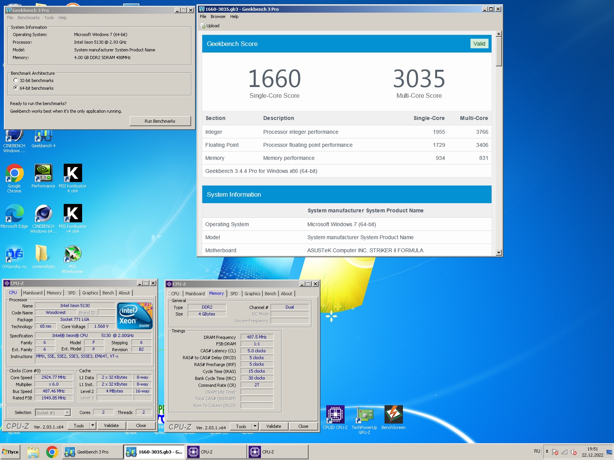Click Show desktop button at taskbar end

609,452
